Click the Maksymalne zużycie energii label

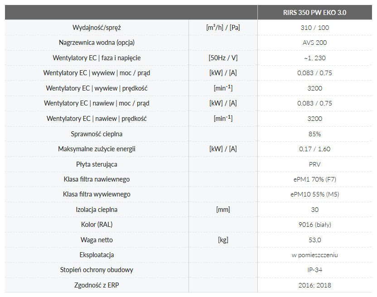97,149
